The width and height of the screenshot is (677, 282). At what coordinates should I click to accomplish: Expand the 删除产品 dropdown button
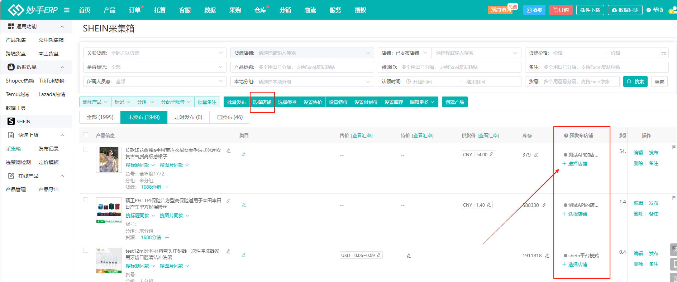pos(95,102)
